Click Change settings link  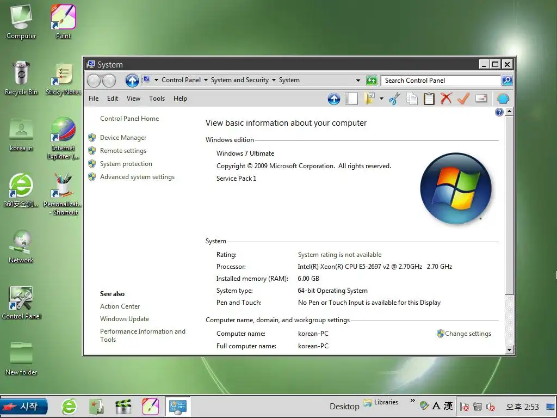[468, 334]
